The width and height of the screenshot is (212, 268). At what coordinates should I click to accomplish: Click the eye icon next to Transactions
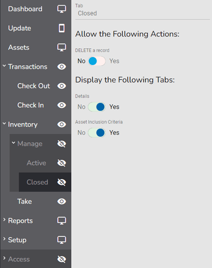point(61,67)
